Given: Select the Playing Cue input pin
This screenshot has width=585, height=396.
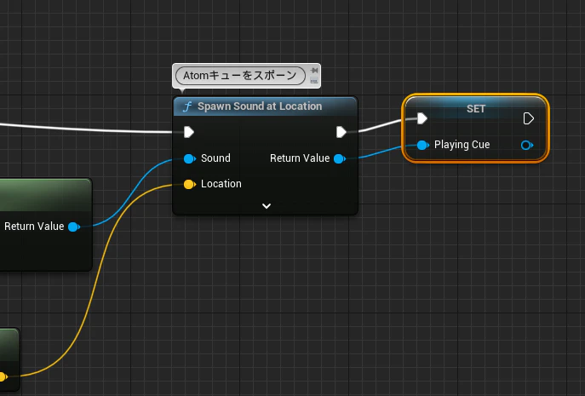Looking at the screenshot, I should pyautogui.click(x=422, y=145).
